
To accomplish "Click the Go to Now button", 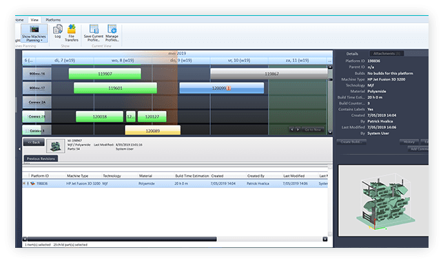I will coord(313,129).
